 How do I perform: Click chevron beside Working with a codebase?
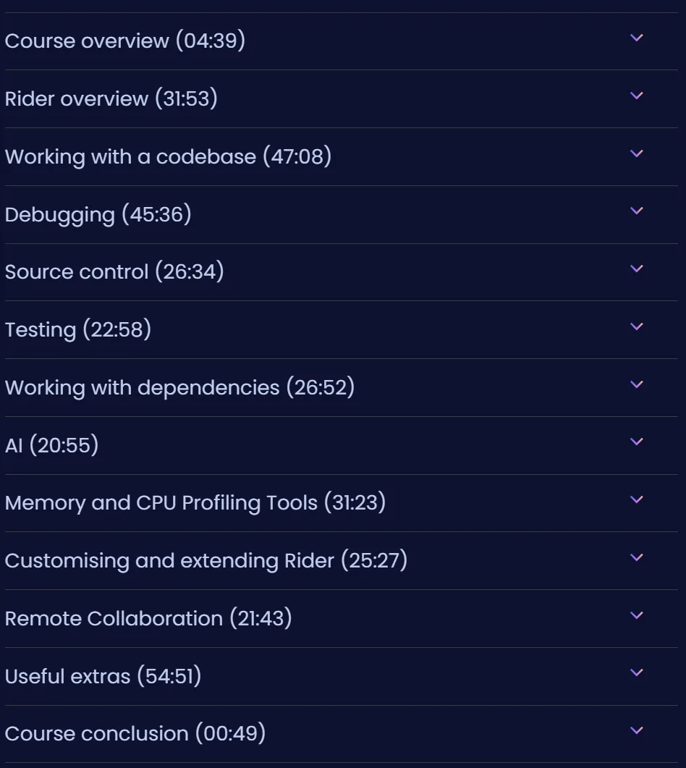[x=636, y=153]
